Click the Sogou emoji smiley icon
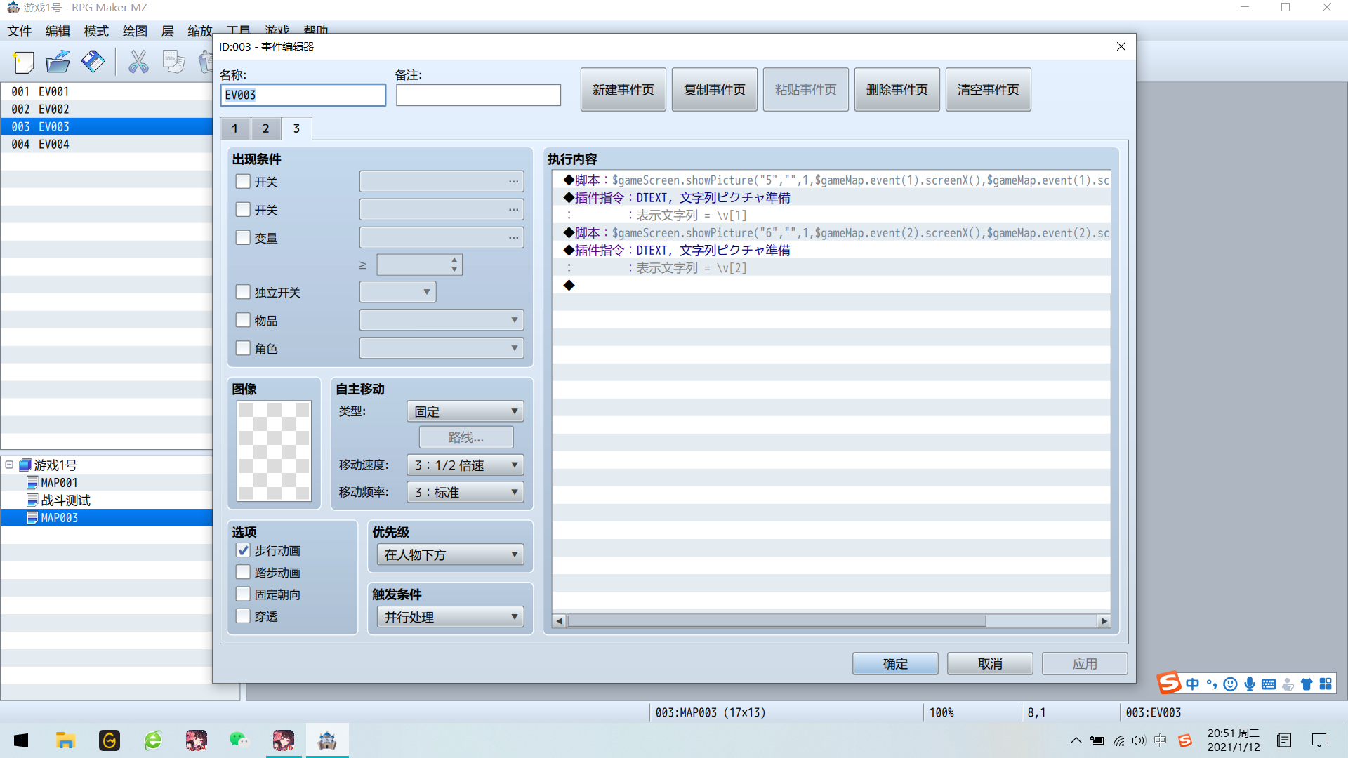The image size is (1348, 758). tap(1230, 684)
